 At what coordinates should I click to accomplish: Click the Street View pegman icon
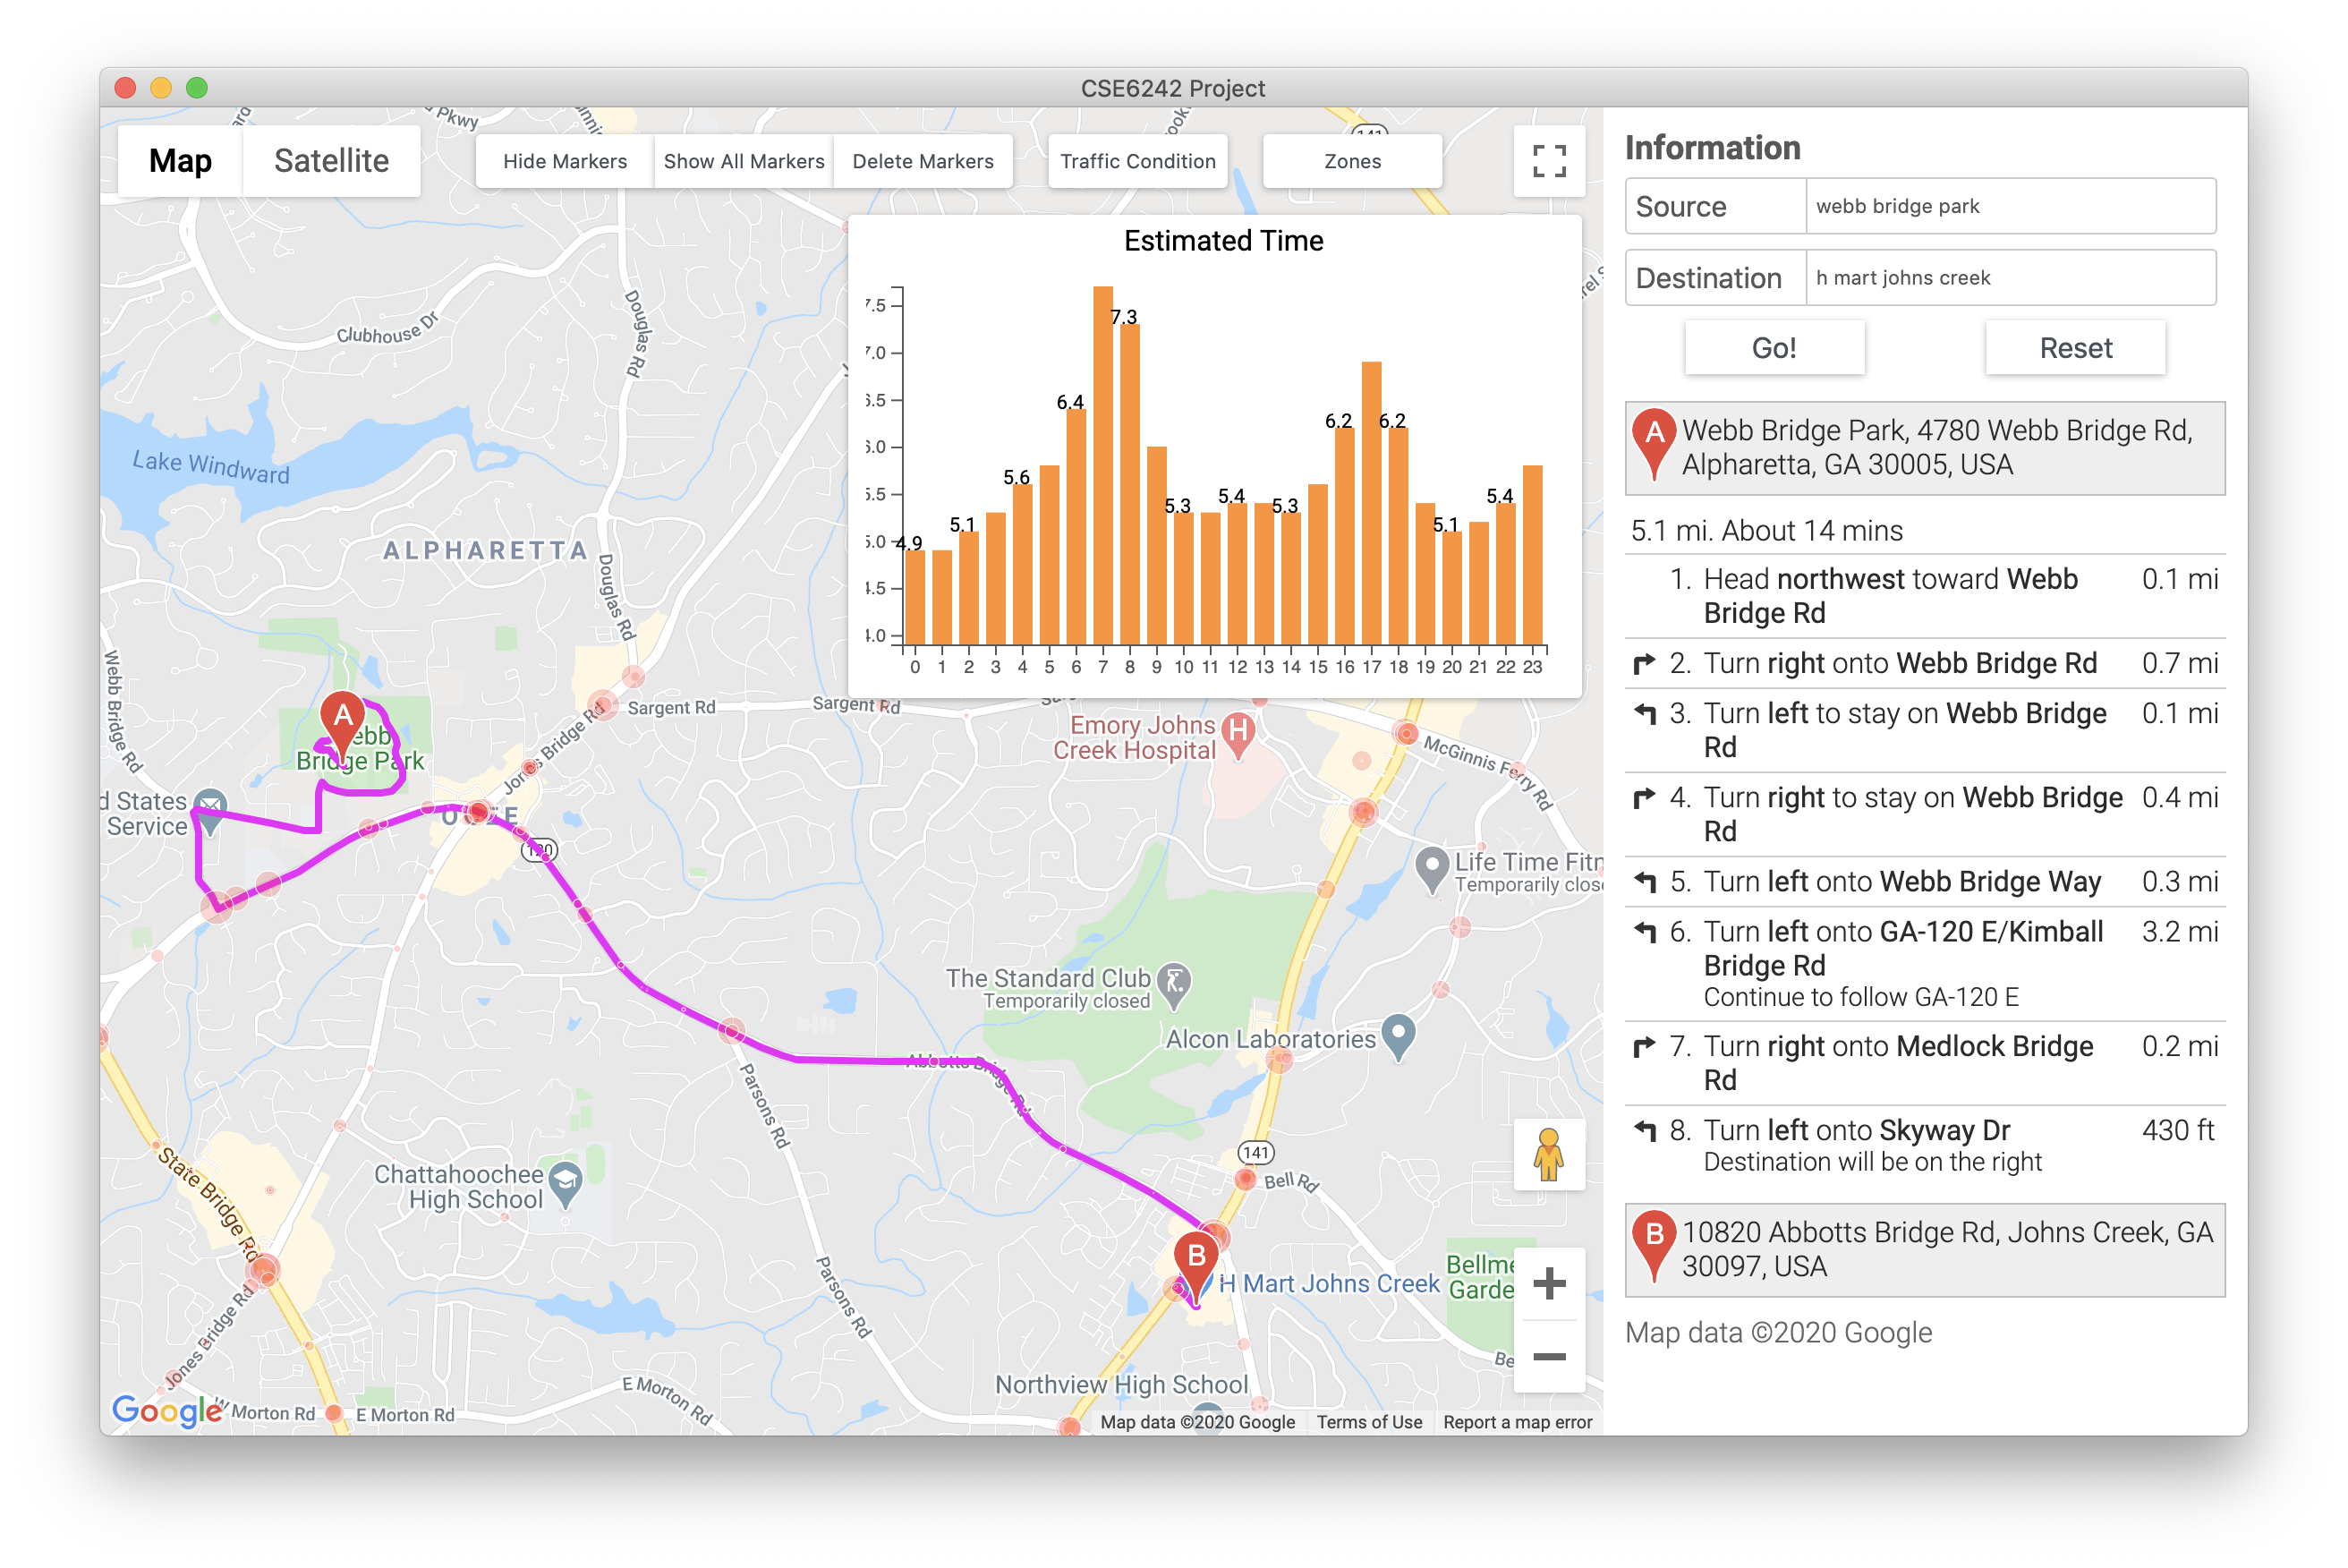coord(1548,1154)
